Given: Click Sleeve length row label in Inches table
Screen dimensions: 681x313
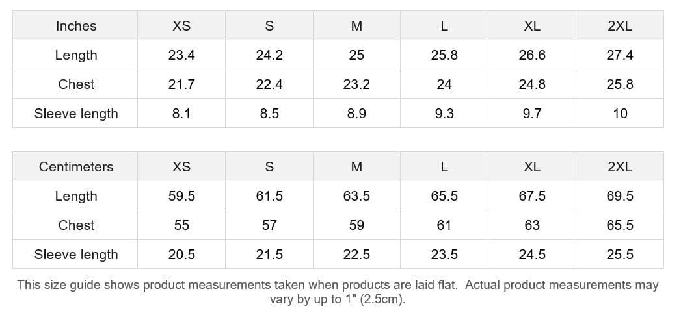Looking at the screenshot, I should (76, 114).
